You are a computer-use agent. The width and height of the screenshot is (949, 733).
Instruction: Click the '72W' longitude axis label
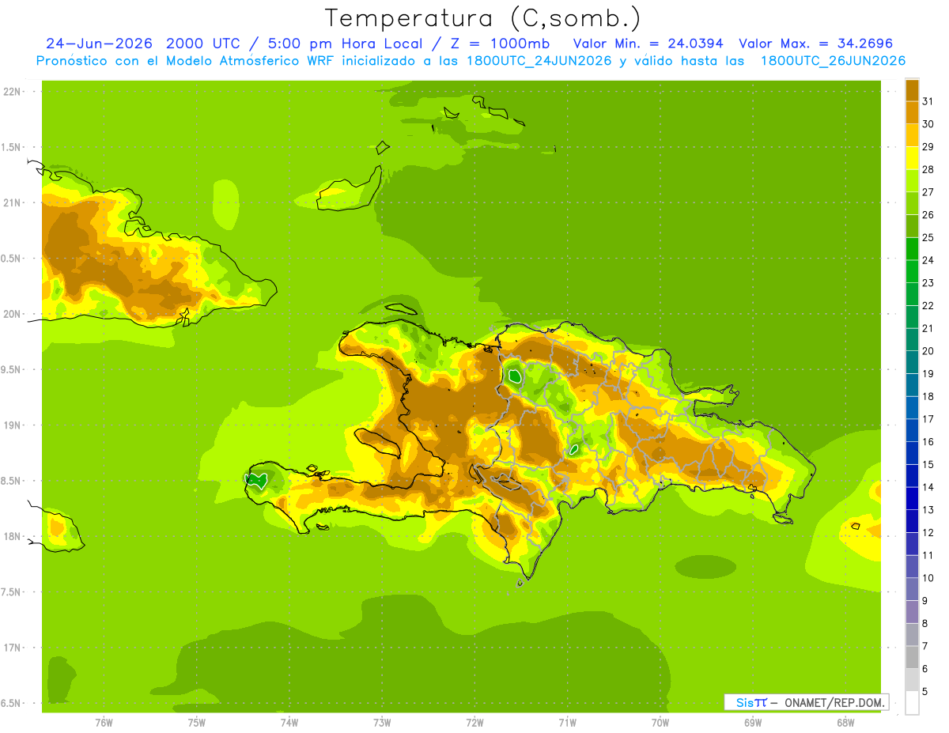[475, 723]
